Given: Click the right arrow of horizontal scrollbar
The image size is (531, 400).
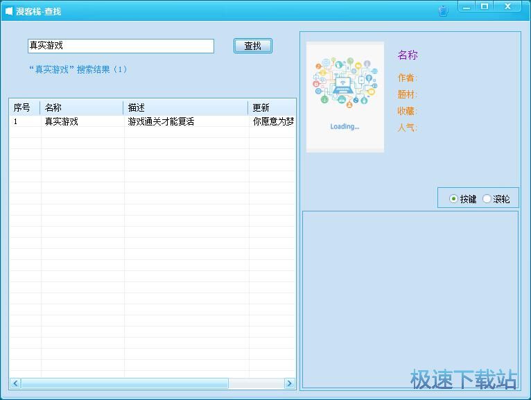Looking at the screenshot, I should coord(290,383).
